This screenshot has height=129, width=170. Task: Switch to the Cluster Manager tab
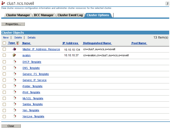point(18,15)
